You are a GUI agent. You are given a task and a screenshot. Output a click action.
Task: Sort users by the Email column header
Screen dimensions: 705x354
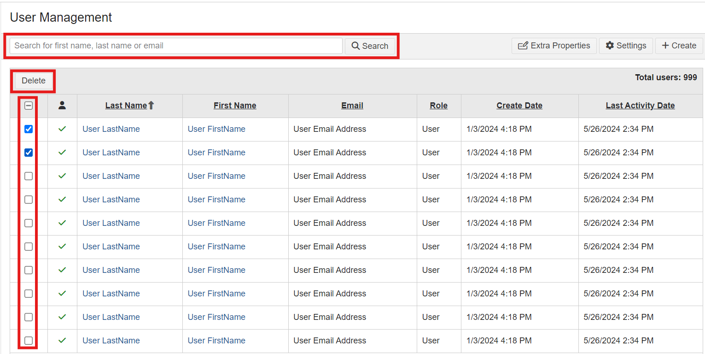(x=352, y=105)
